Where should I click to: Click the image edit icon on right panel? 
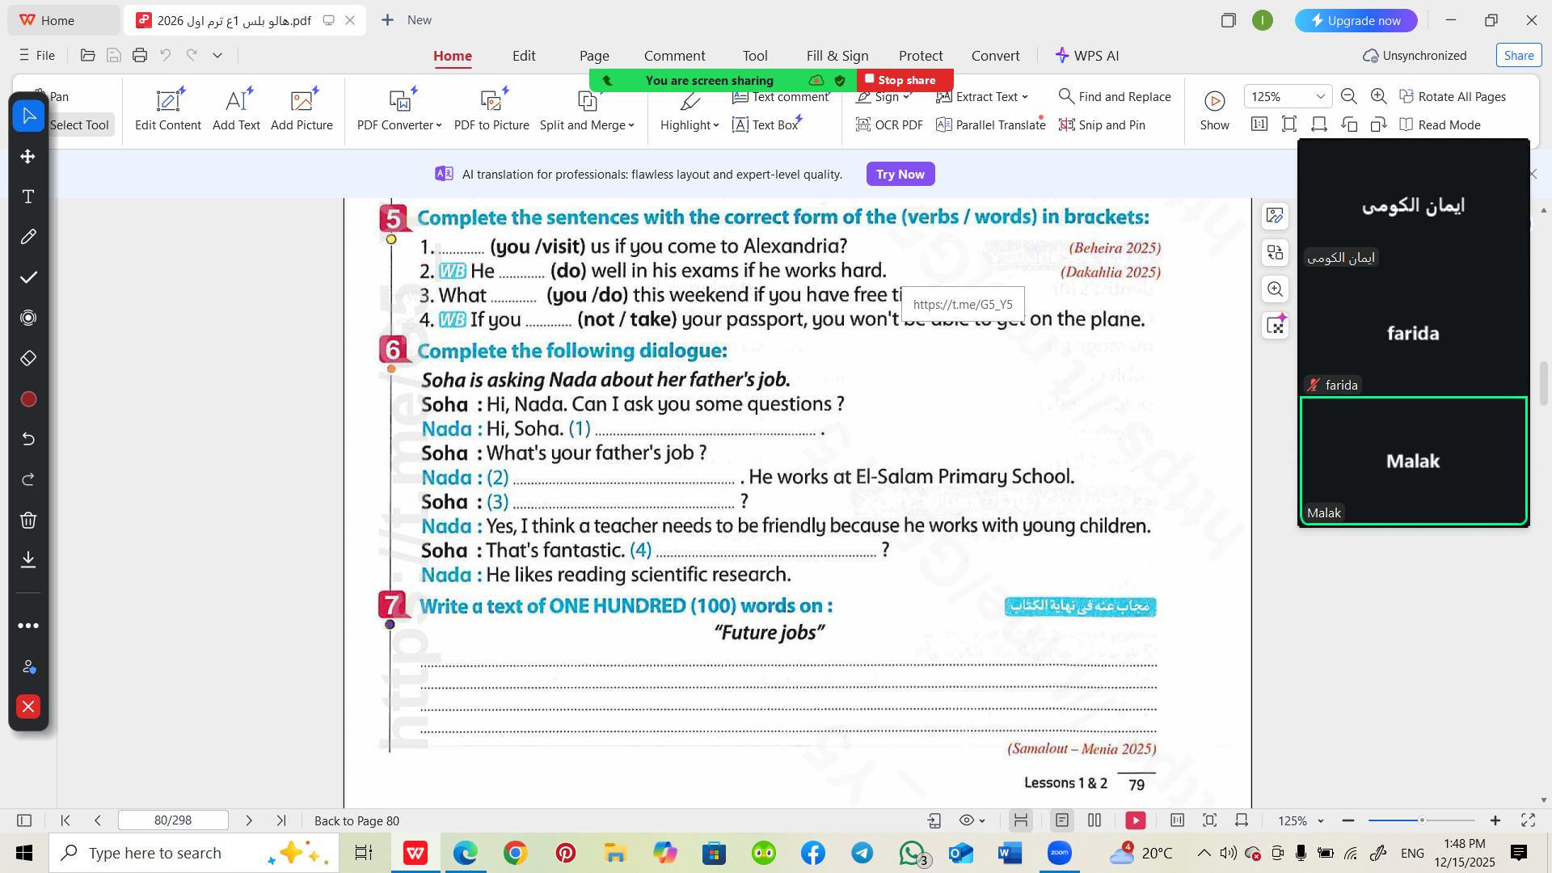(x=1276, y=216)
